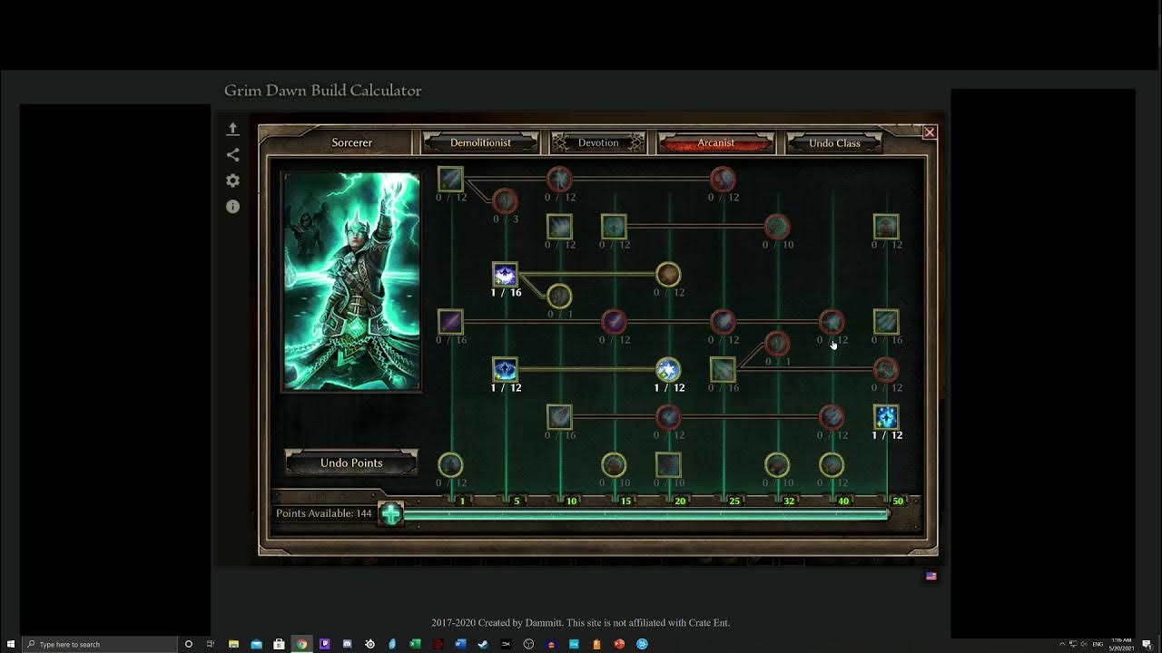
Task: Open calculator settings gear icon
Action: [232, 180]
